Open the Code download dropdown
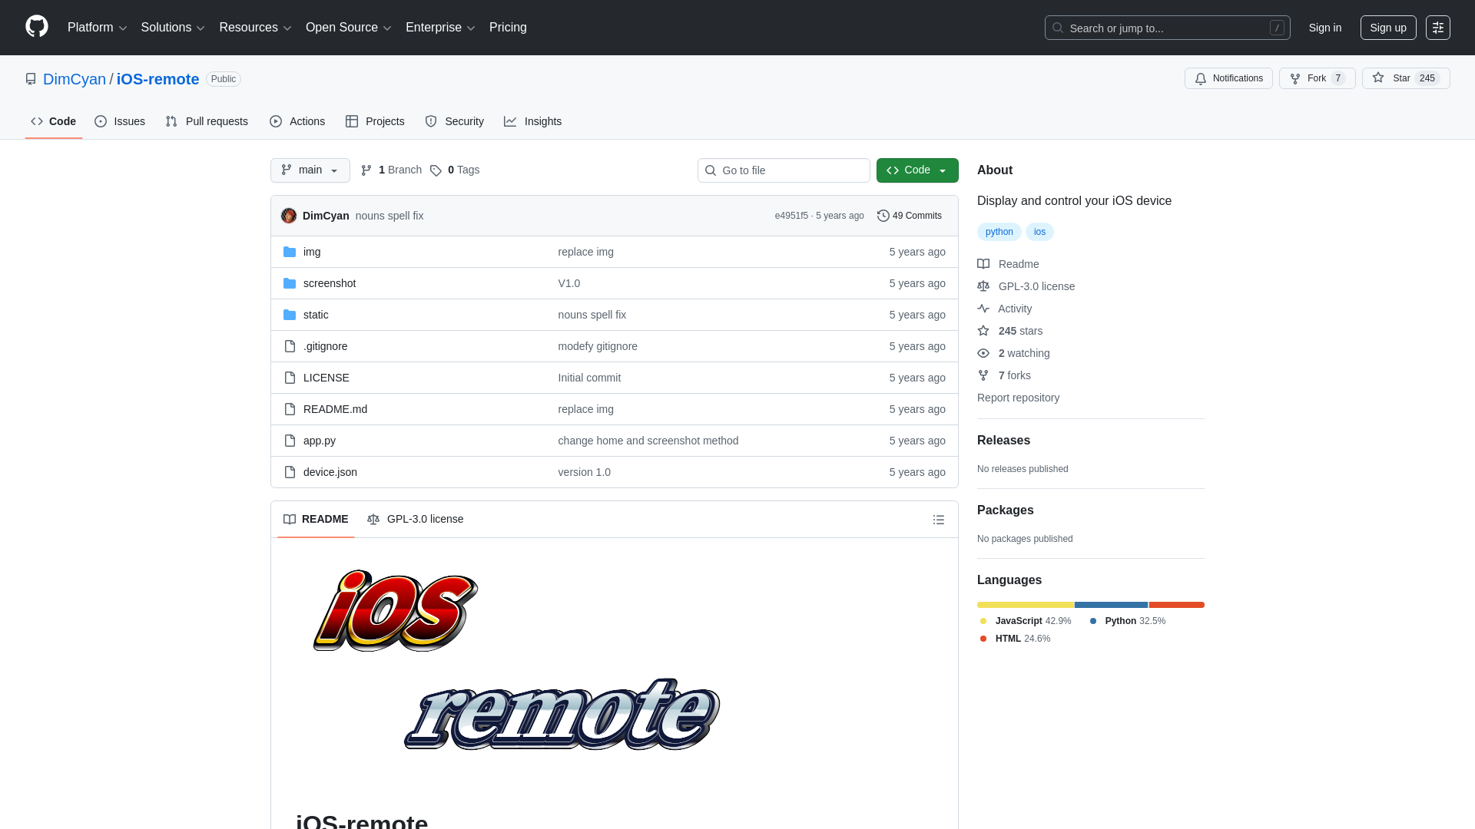This screenshot has height=829, width=1475. click(x=917, y=170)
